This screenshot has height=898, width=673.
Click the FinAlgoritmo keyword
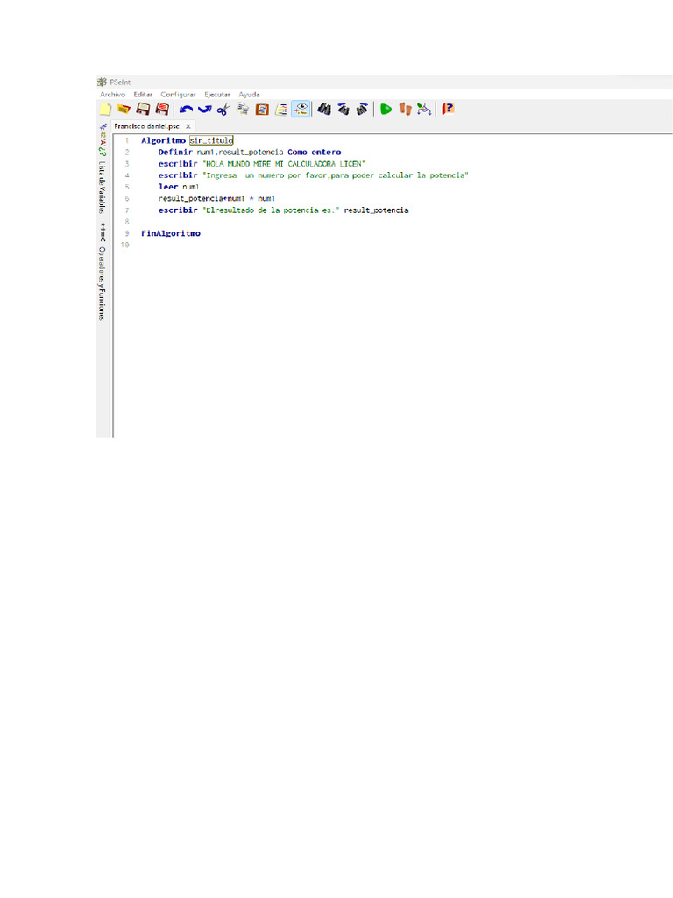pyautogui.click(x=171, y=233)
